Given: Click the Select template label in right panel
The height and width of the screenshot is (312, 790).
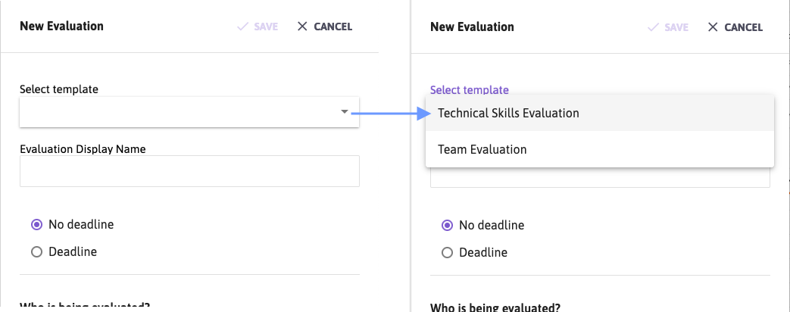Looking at the screenshot, I should pyautogui.click(x=470, y=89).
